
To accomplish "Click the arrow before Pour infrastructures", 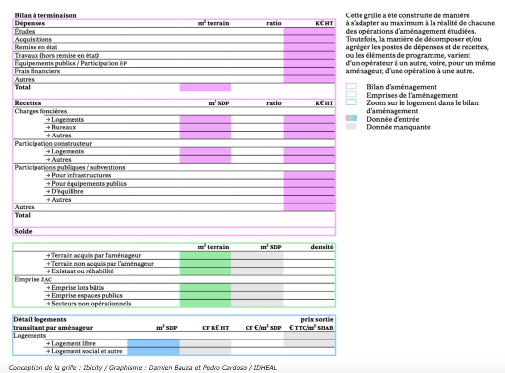I will coord(48,175).
